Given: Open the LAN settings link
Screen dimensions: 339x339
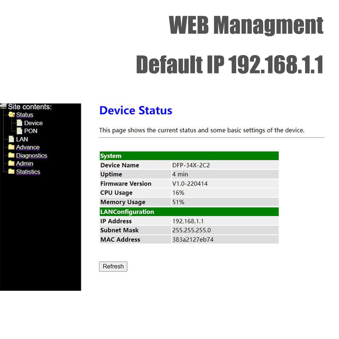Looking at the screenshot, I should tap(22, 139).
